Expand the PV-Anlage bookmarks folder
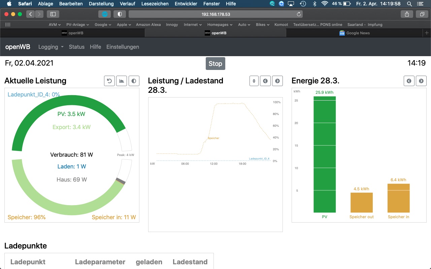This screenshot has height=269, width=431. coord(77,25)
